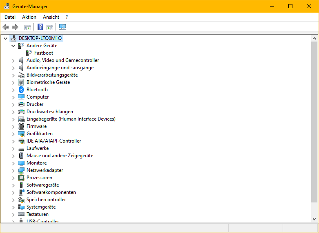
Task: Click the Netzwerkadapter network icon
Action: (21, 170)
